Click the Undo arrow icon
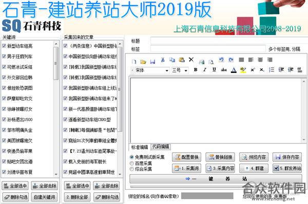The height and width of the screenshot is (204, 308). 221,60
